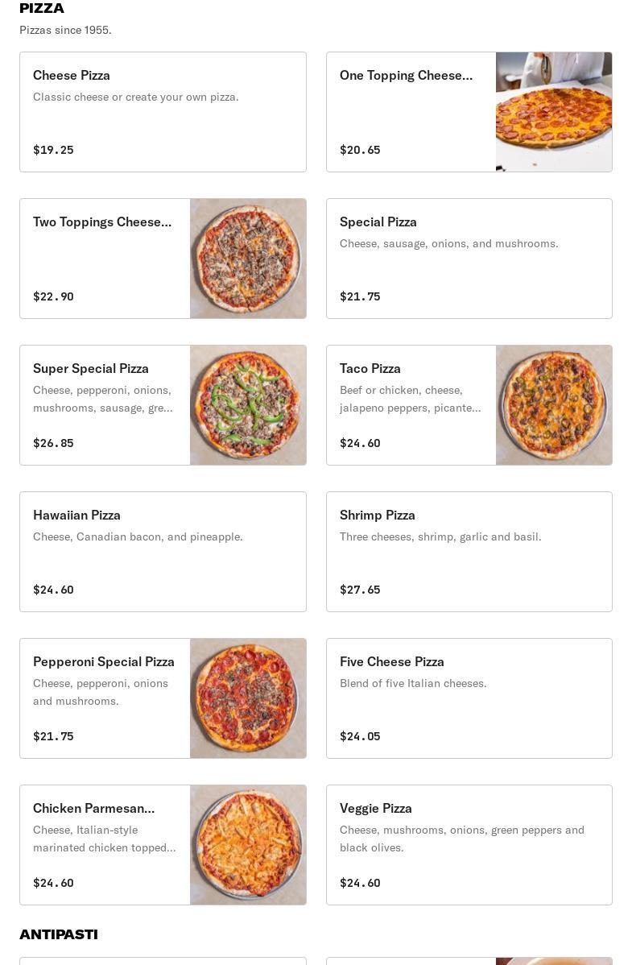632x965 pixels.
Task: Click the Chicken Parmesan title text
Action: 93,808
